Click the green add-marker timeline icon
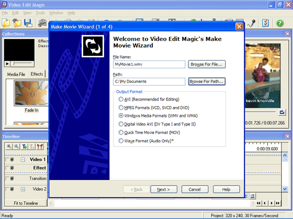 [24, 147]
